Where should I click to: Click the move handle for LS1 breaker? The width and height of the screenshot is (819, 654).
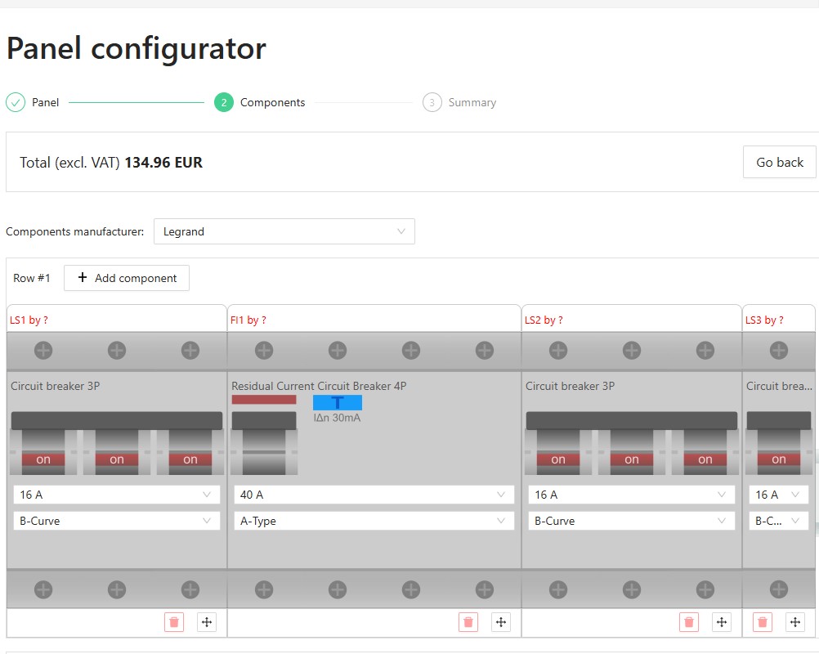(207, 622)
